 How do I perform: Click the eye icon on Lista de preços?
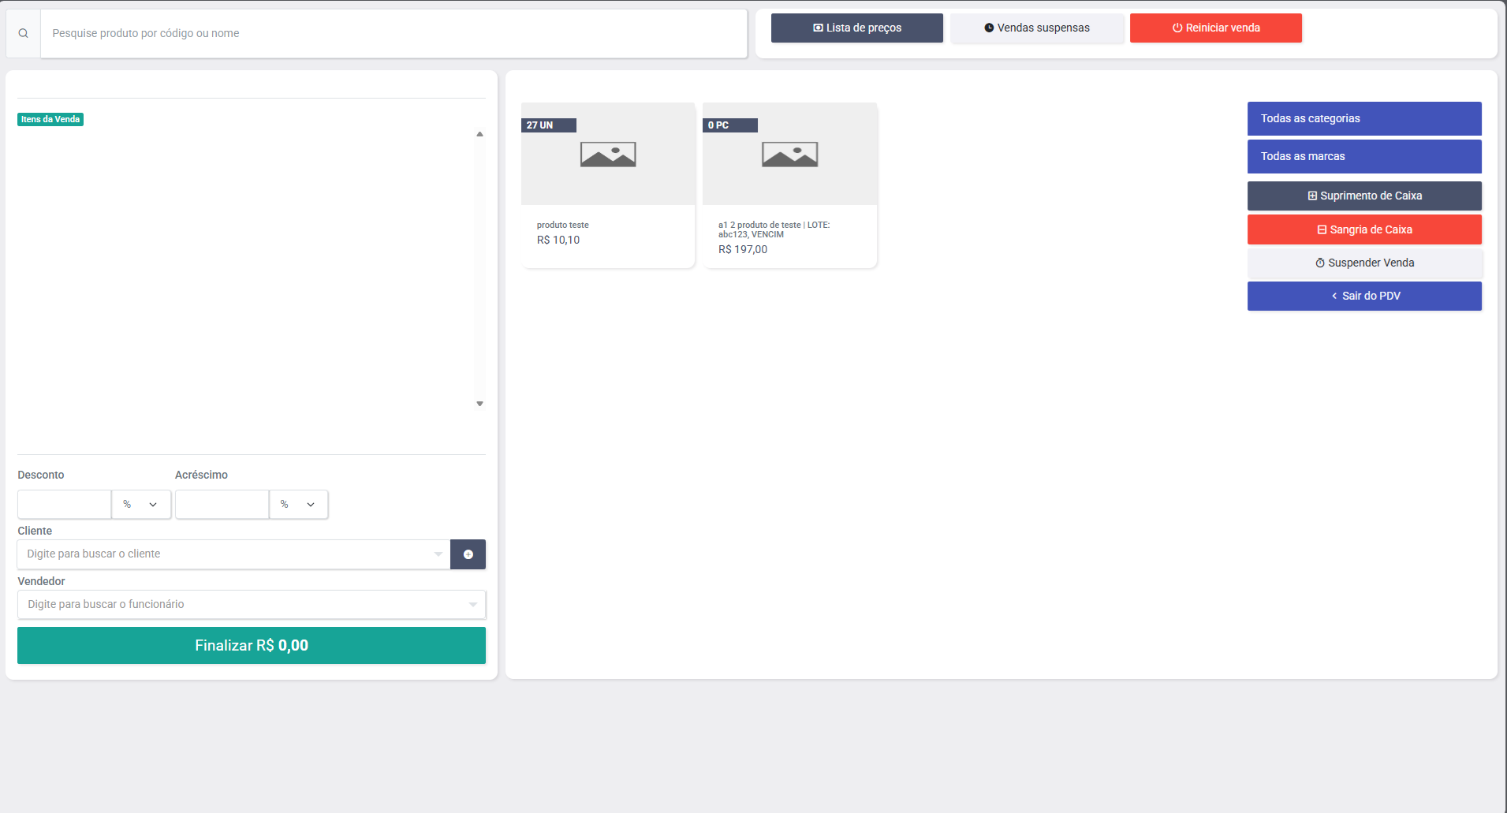(x=818, y=27)
